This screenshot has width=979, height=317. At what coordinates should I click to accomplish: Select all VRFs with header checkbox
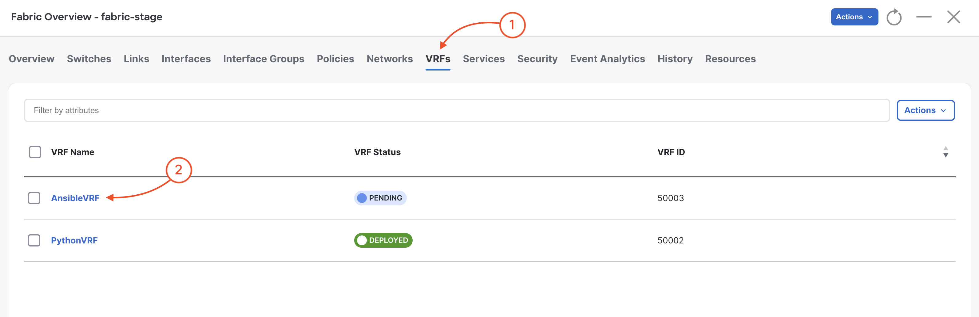tap(35, 152)
